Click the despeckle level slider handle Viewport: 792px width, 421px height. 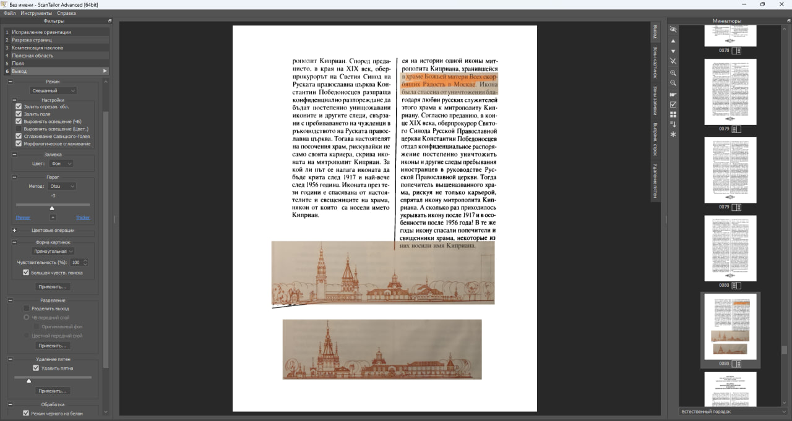[x=28, y=381]
